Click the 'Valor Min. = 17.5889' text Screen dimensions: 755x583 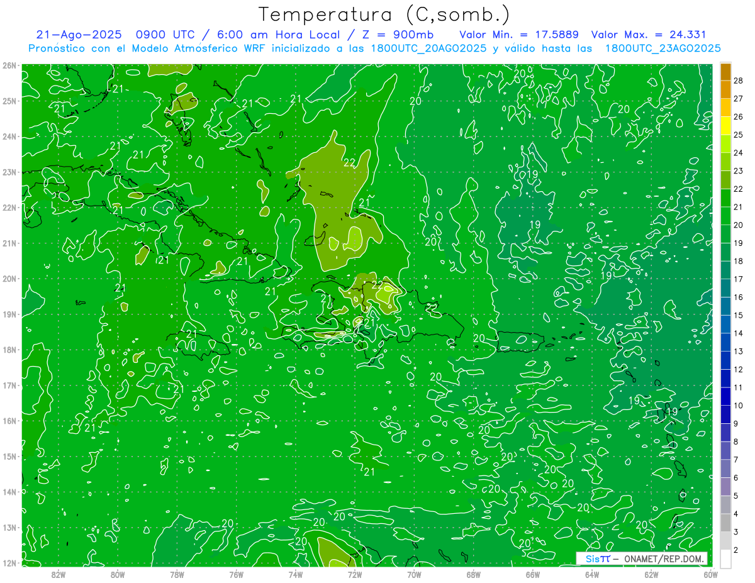click(519, 35)
